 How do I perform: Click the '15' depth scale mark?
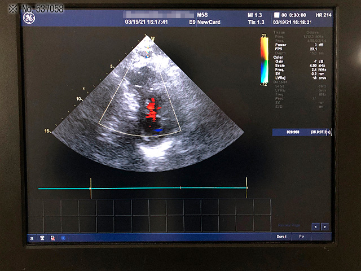click(x=47, y=131)
